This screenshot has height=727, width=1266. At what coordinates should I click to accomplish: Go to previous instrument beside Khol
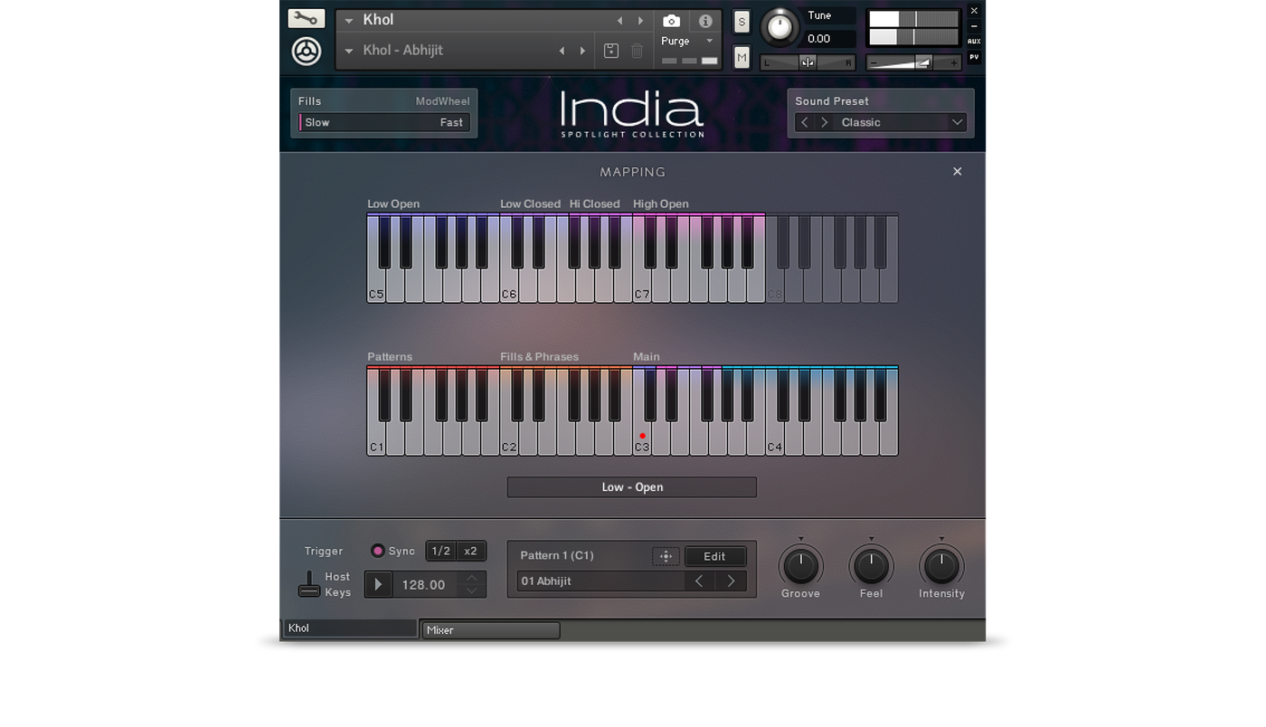coord(619,21)
